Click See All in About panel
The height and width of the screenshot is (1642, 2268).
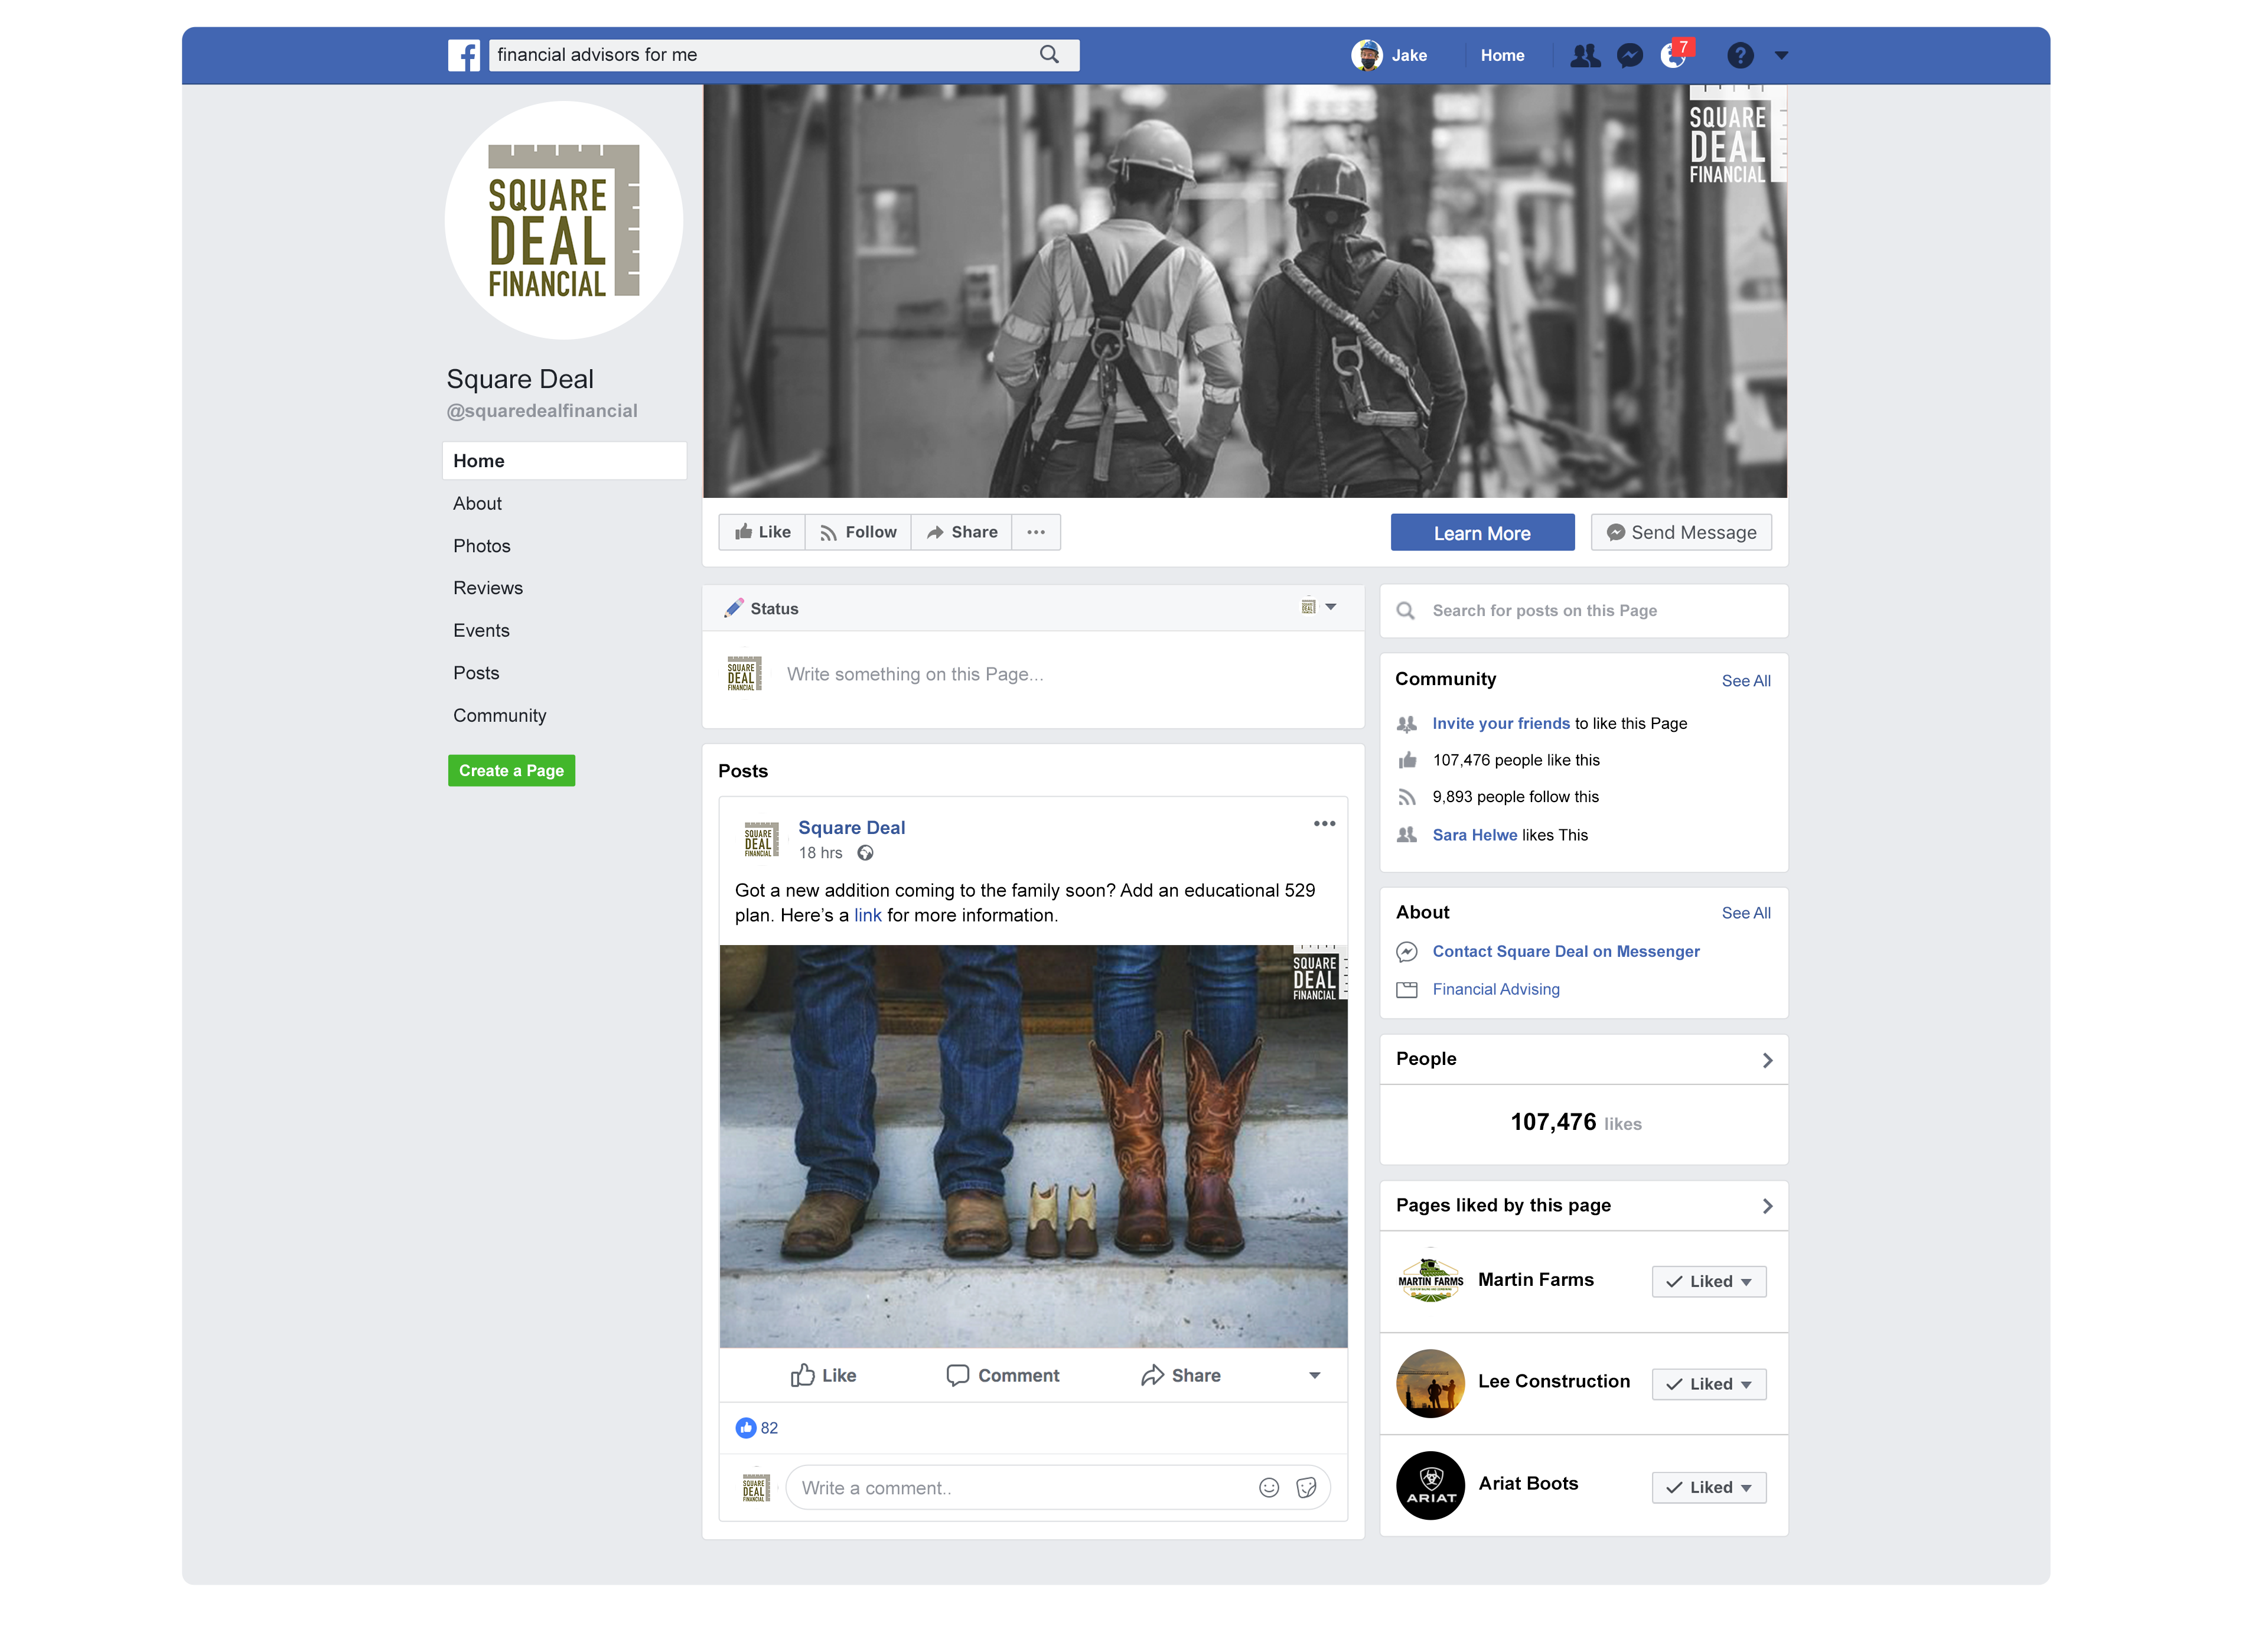1746,914
